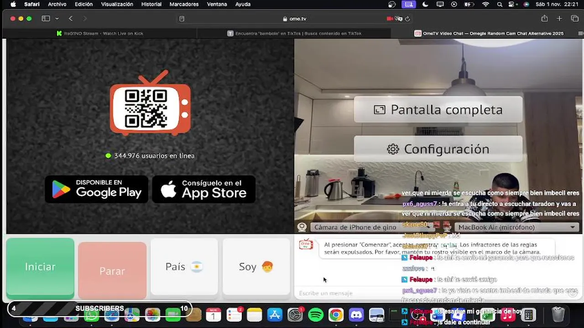The width and height of the screenshot is (584, 328).
Task: Click the QR code TV logo
Action: [151, 103]
